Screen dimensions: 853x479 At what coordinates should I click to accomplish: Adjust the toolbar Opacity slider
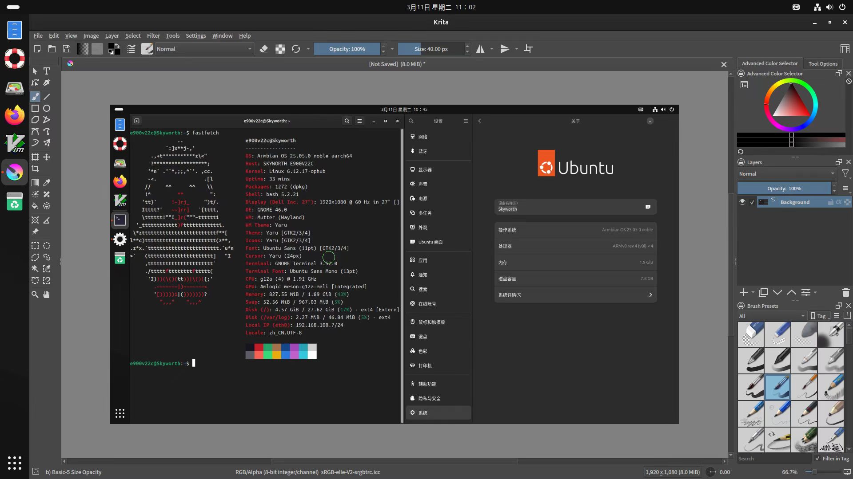pyautogui.click(x=347, y=49)
